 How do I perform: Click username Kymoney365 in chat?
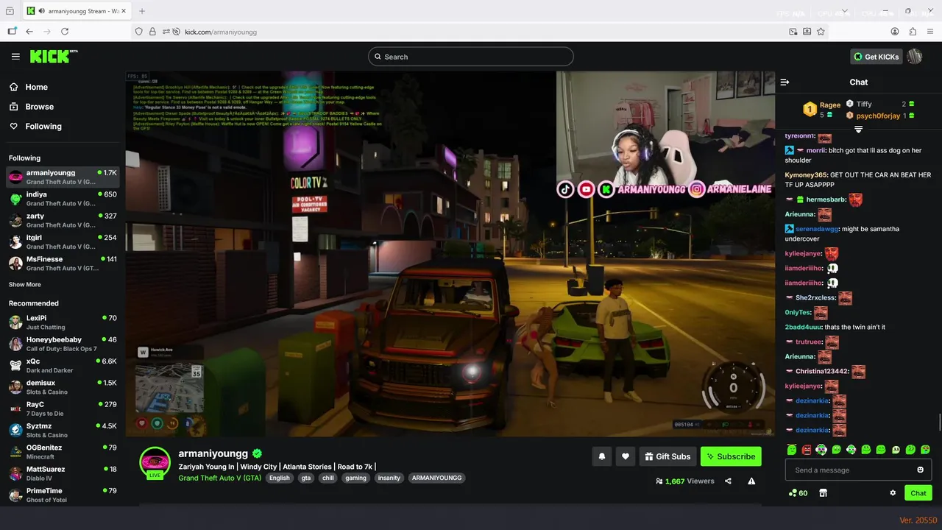point(806,174)
